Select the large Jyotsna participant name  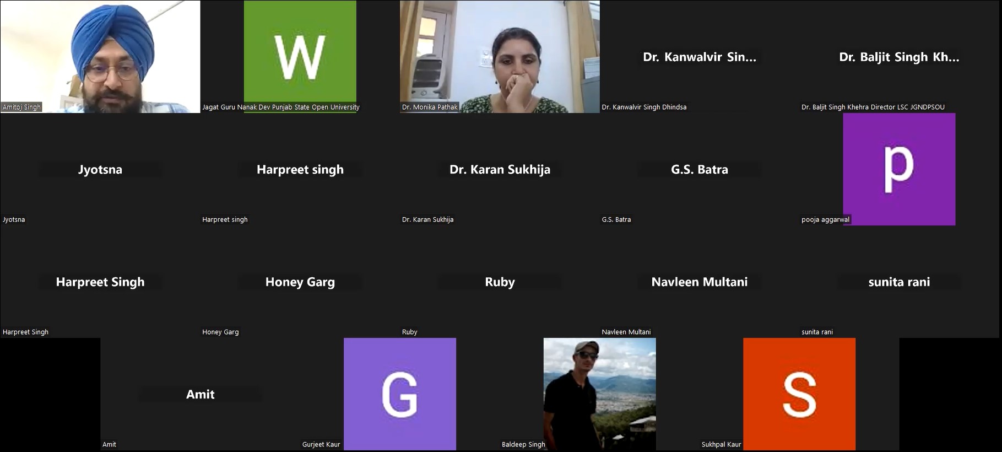100,169
